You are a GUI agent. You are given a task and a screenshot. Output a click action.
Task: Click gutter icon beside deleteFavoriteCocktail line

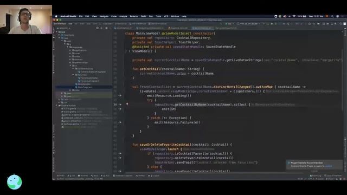point(120,158)
